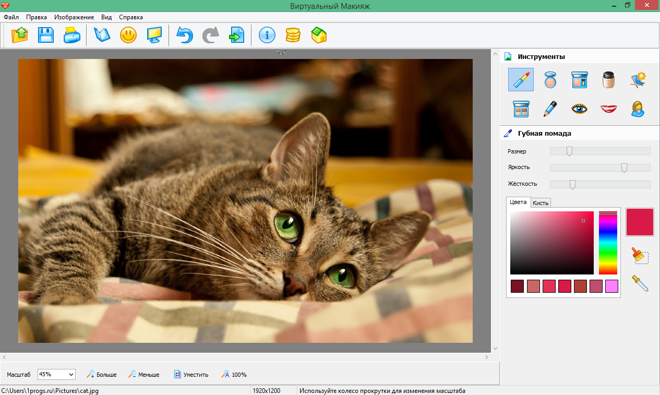Fit the image using the Уместить button
This screenshot has width=660, height=395.
point(191,374)
